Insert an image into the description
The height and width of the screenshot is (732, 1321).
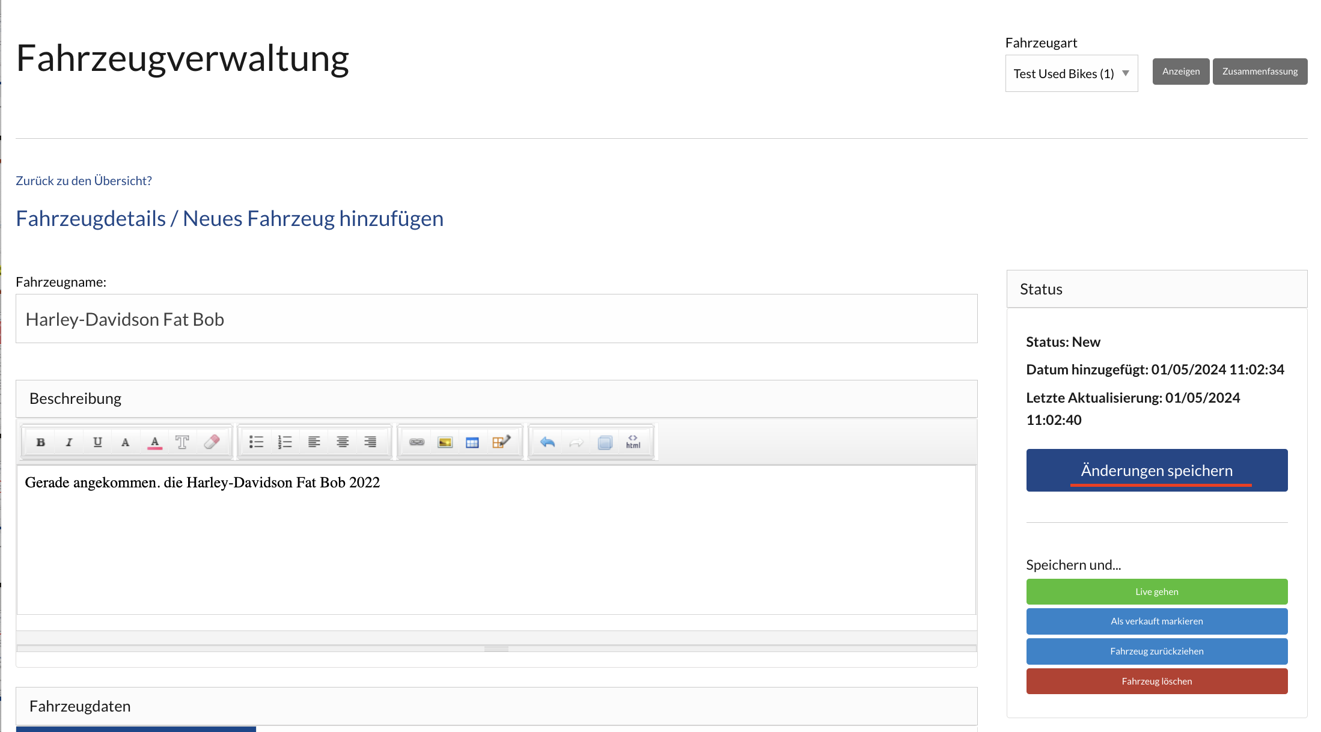(x=444, y=442)
